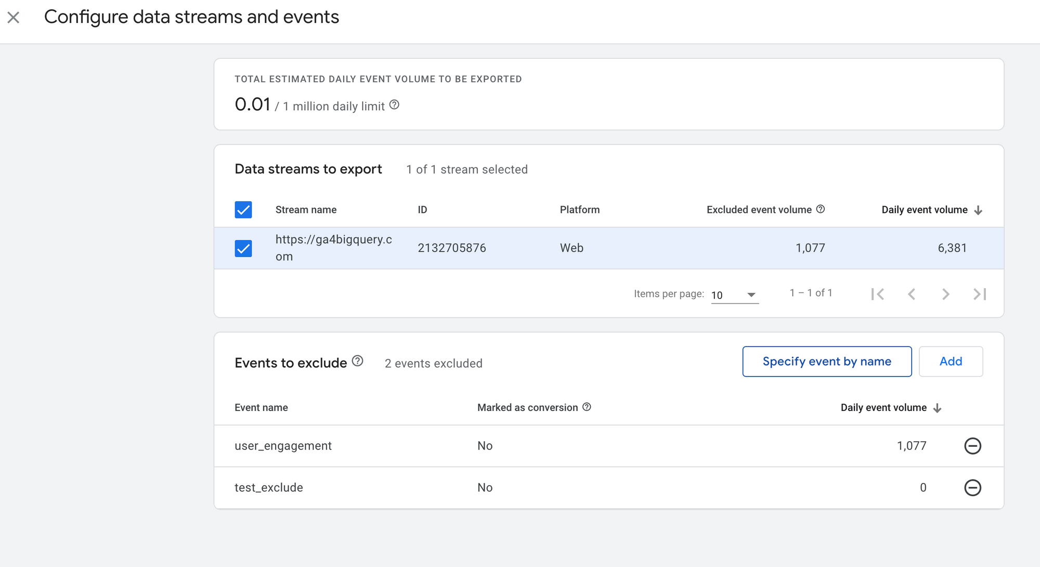Screen dimensions: 1040x567
Task: Click the user_engagement event name
Action: [283, 446]
